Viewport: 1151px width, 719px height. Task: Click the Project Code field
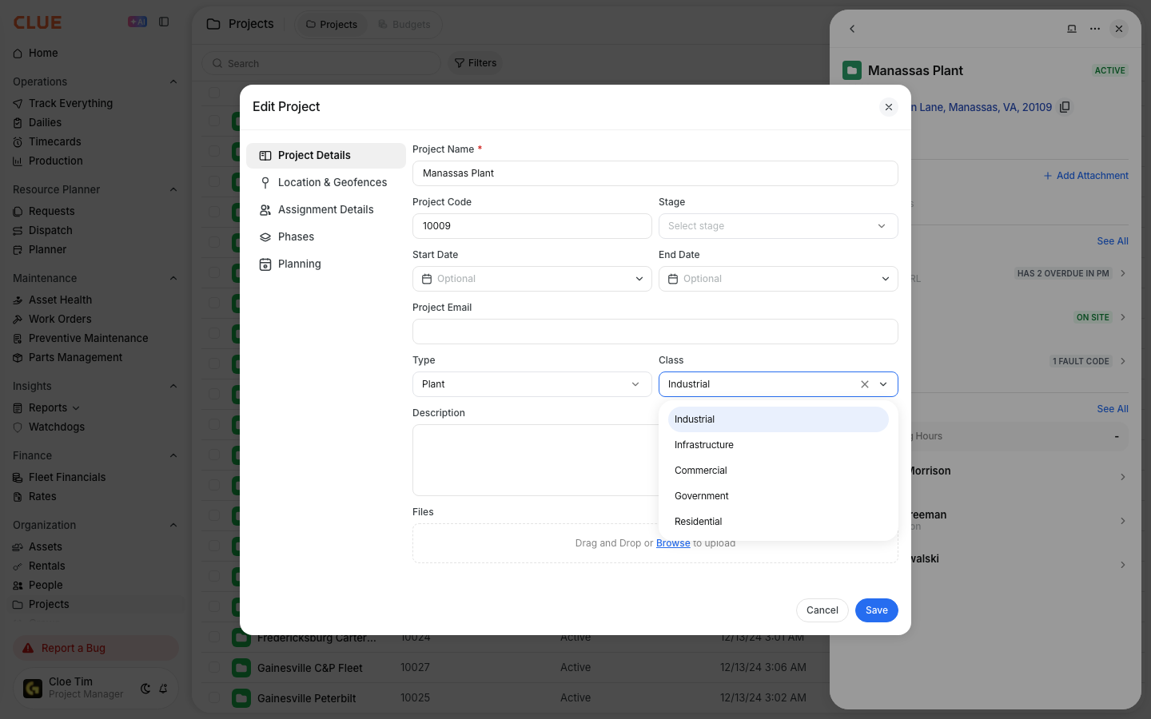tap(532, 226)
